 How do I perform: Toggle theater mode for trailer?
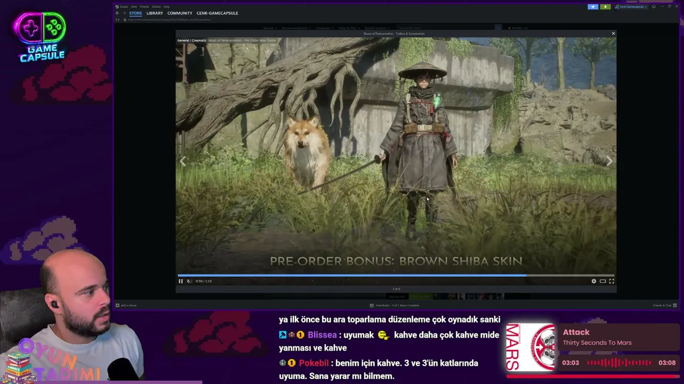click(x=603, y=281)
